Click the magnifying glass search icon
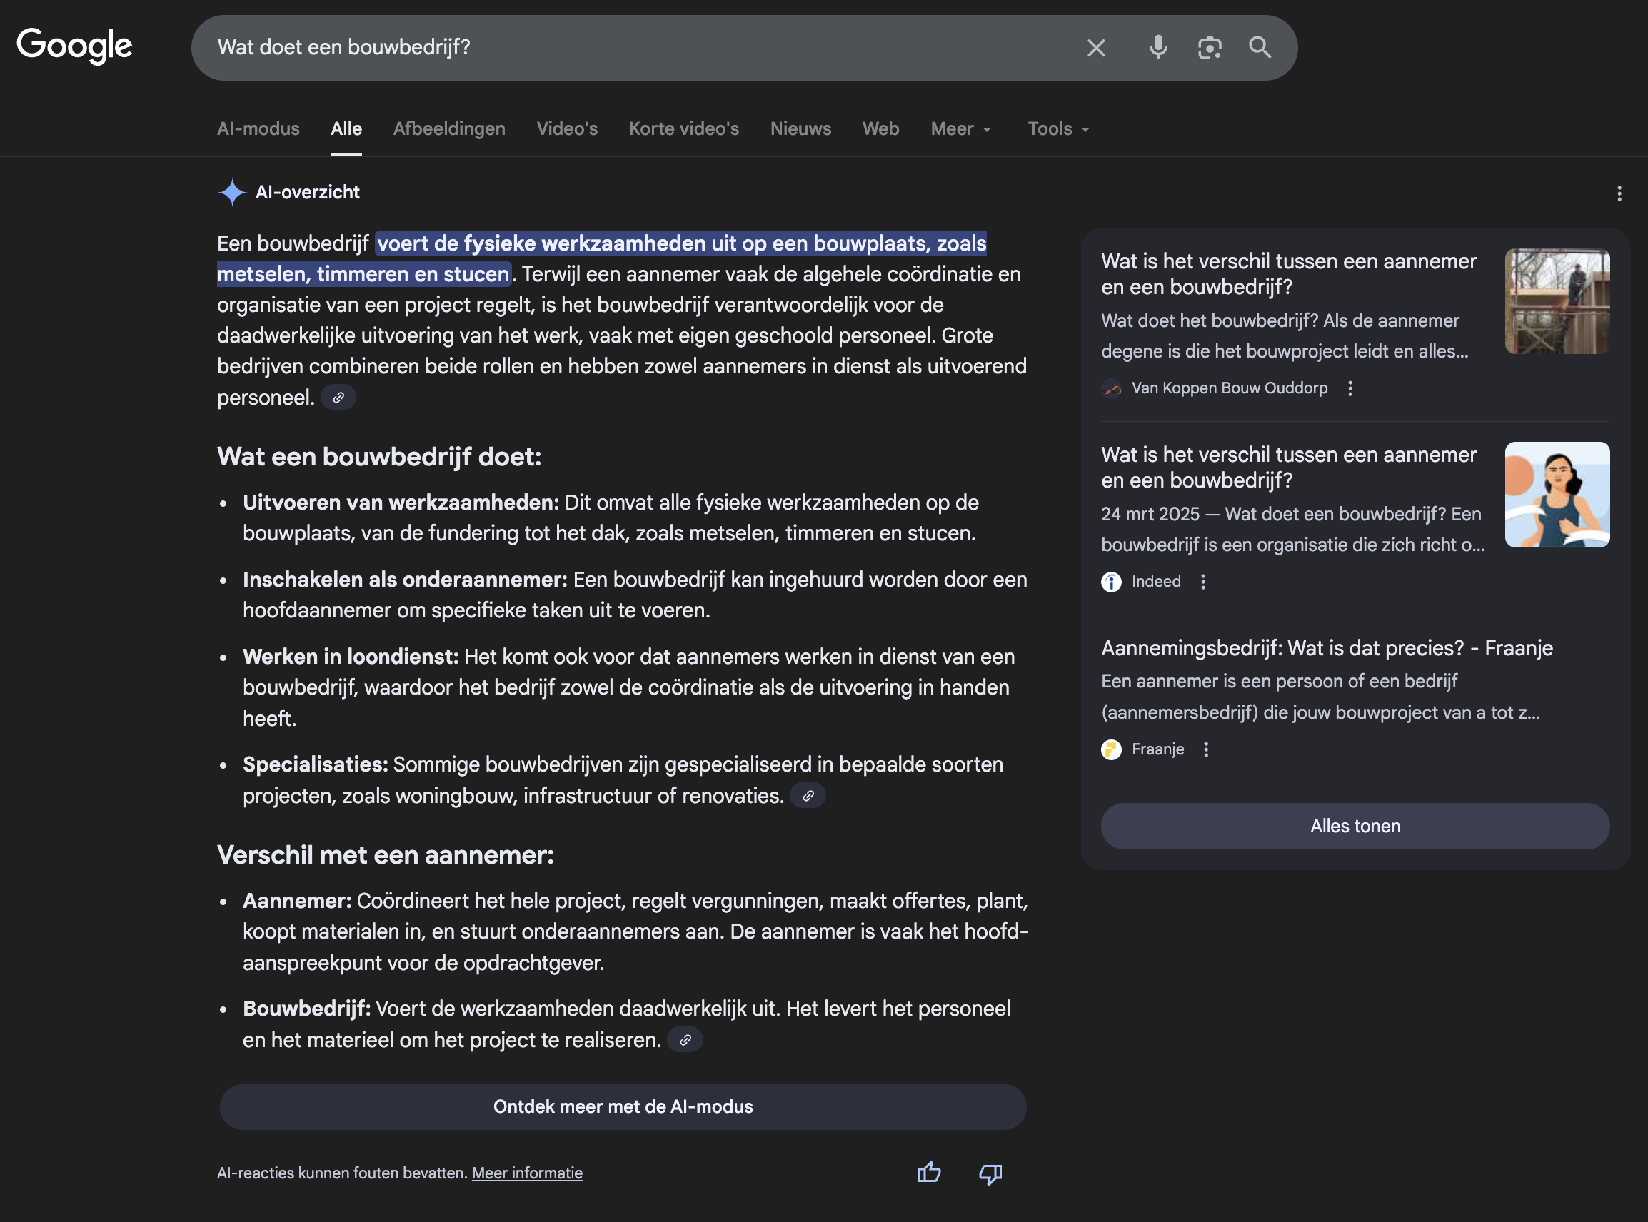The height and width of the screenshot is (1222, 1648). tap(1260, 48)
